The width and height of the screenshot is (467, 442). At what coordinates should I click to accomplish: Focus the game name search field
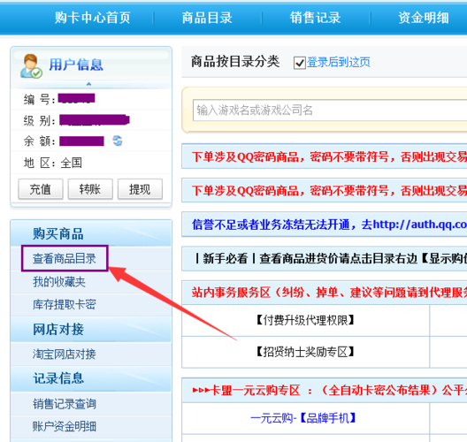tap(330, 110)
